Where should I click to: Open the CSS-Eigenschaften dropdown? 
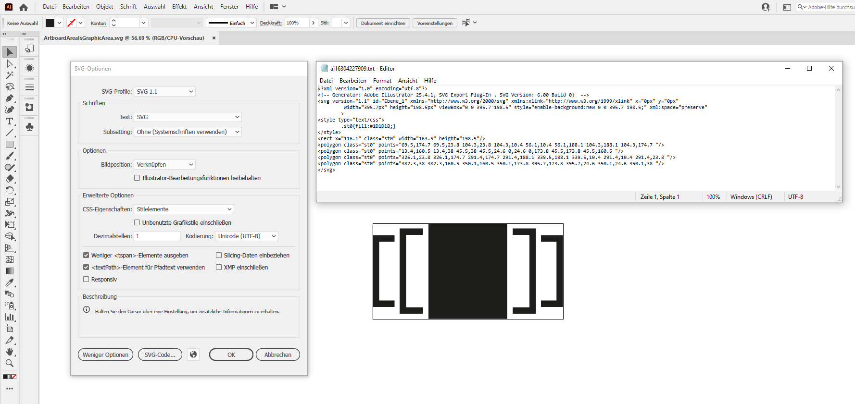click(x=184, y=209)
